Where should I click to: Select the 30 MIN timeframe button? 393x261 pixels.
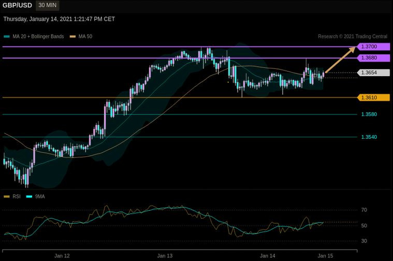click(47, 5)
